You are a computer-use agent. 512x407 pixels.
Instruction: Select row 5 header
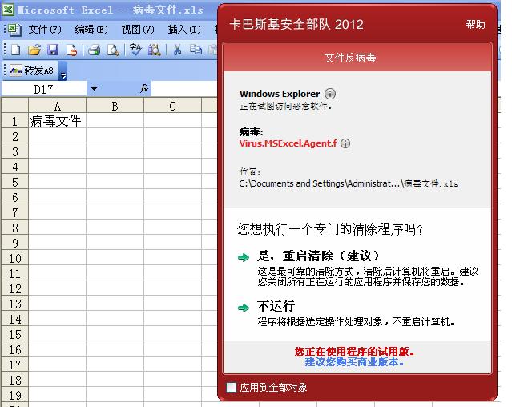[x=14, y=182]
